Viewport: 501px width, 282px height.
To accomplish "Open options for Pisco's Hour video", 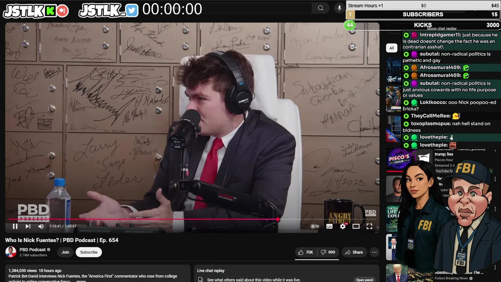I will point(495,150).
